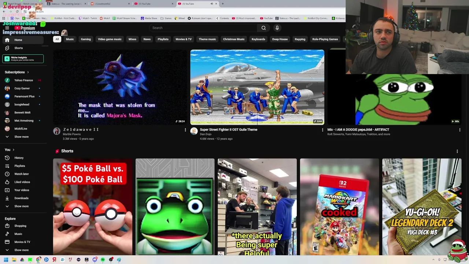This screenshot has height=264, width=469.
Task: Open Mario Kart World cooked Short
Action: click(x=339, y=207)
